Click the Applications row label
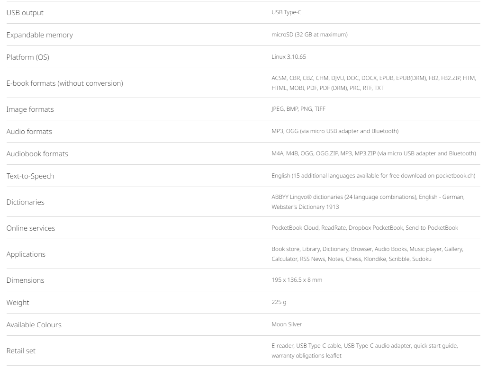487x368 pixels. (26, 254)
